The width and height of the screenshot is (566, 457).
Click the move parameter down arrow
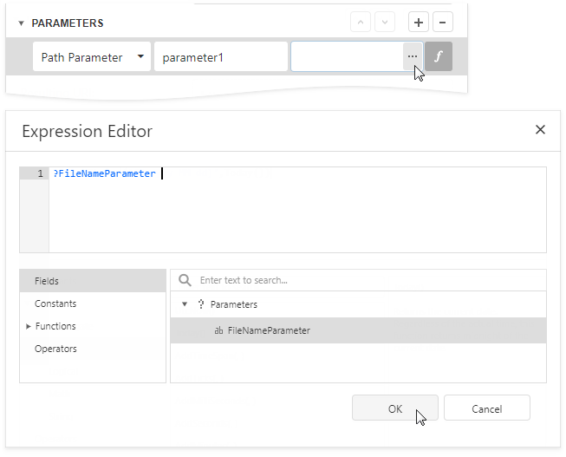point(385,23)
